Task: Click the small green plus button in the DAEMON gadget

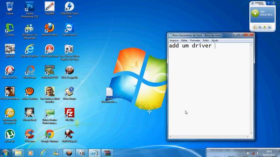Action: 265,27
